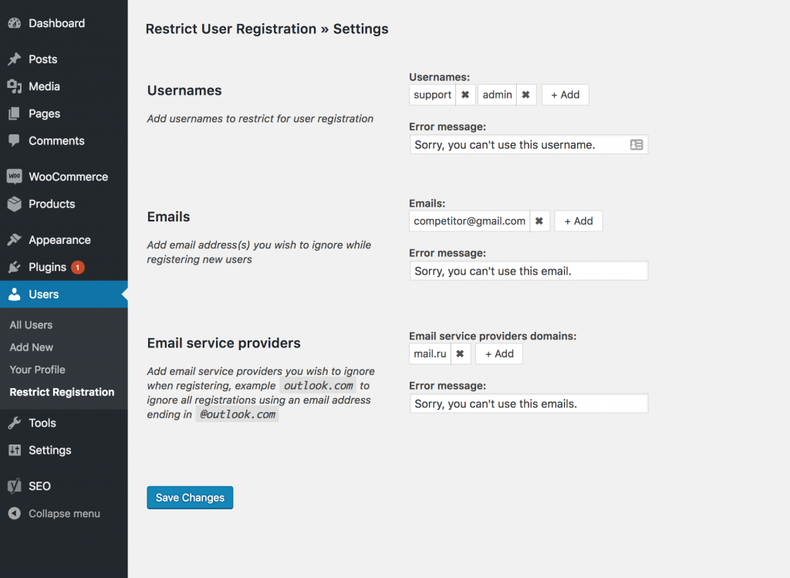Screen dimensions: 790x578
Task: Click Save Changes button
Action: click(190, 498)
